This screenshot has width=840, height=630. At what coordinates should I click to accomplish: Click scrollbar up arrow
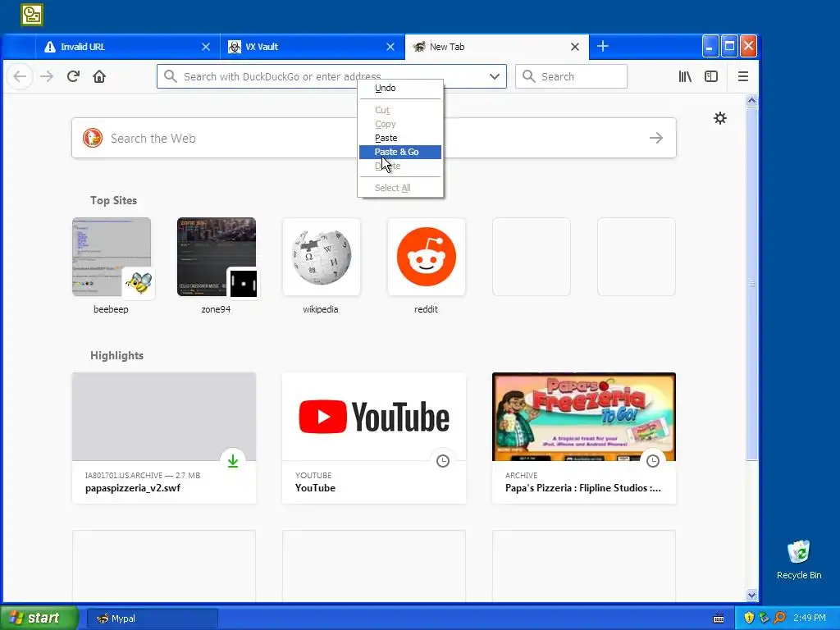[751, 101]
